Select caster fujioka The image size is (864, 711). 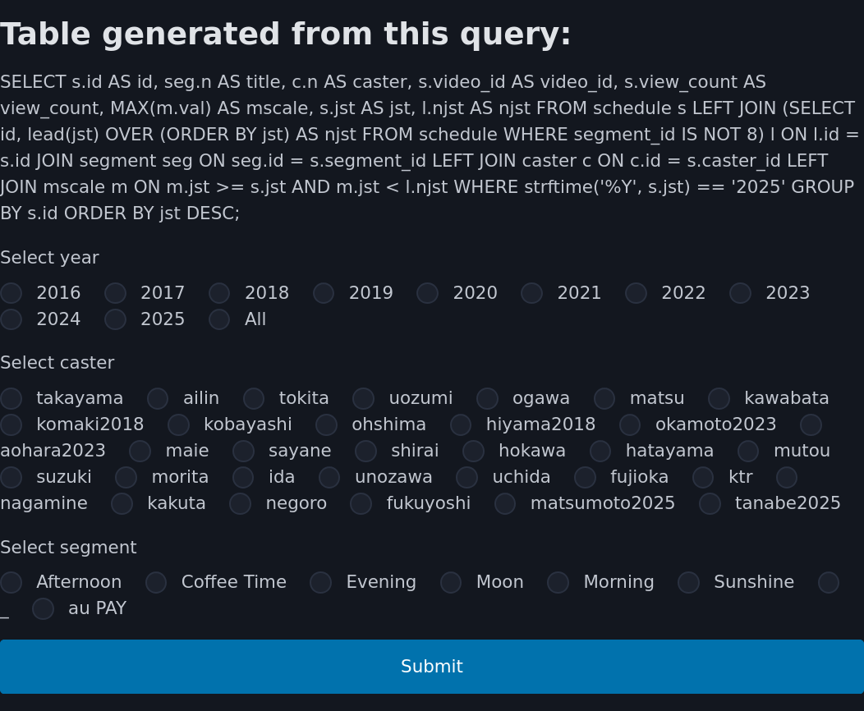(x=585, y=478)
